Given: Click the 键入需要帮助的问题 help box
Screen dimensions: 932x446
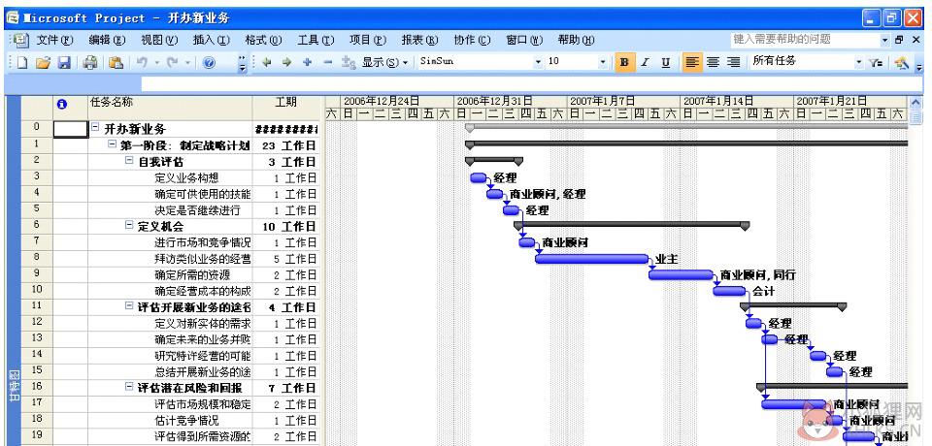Looking at the screenshot, I should coord(804,40).
